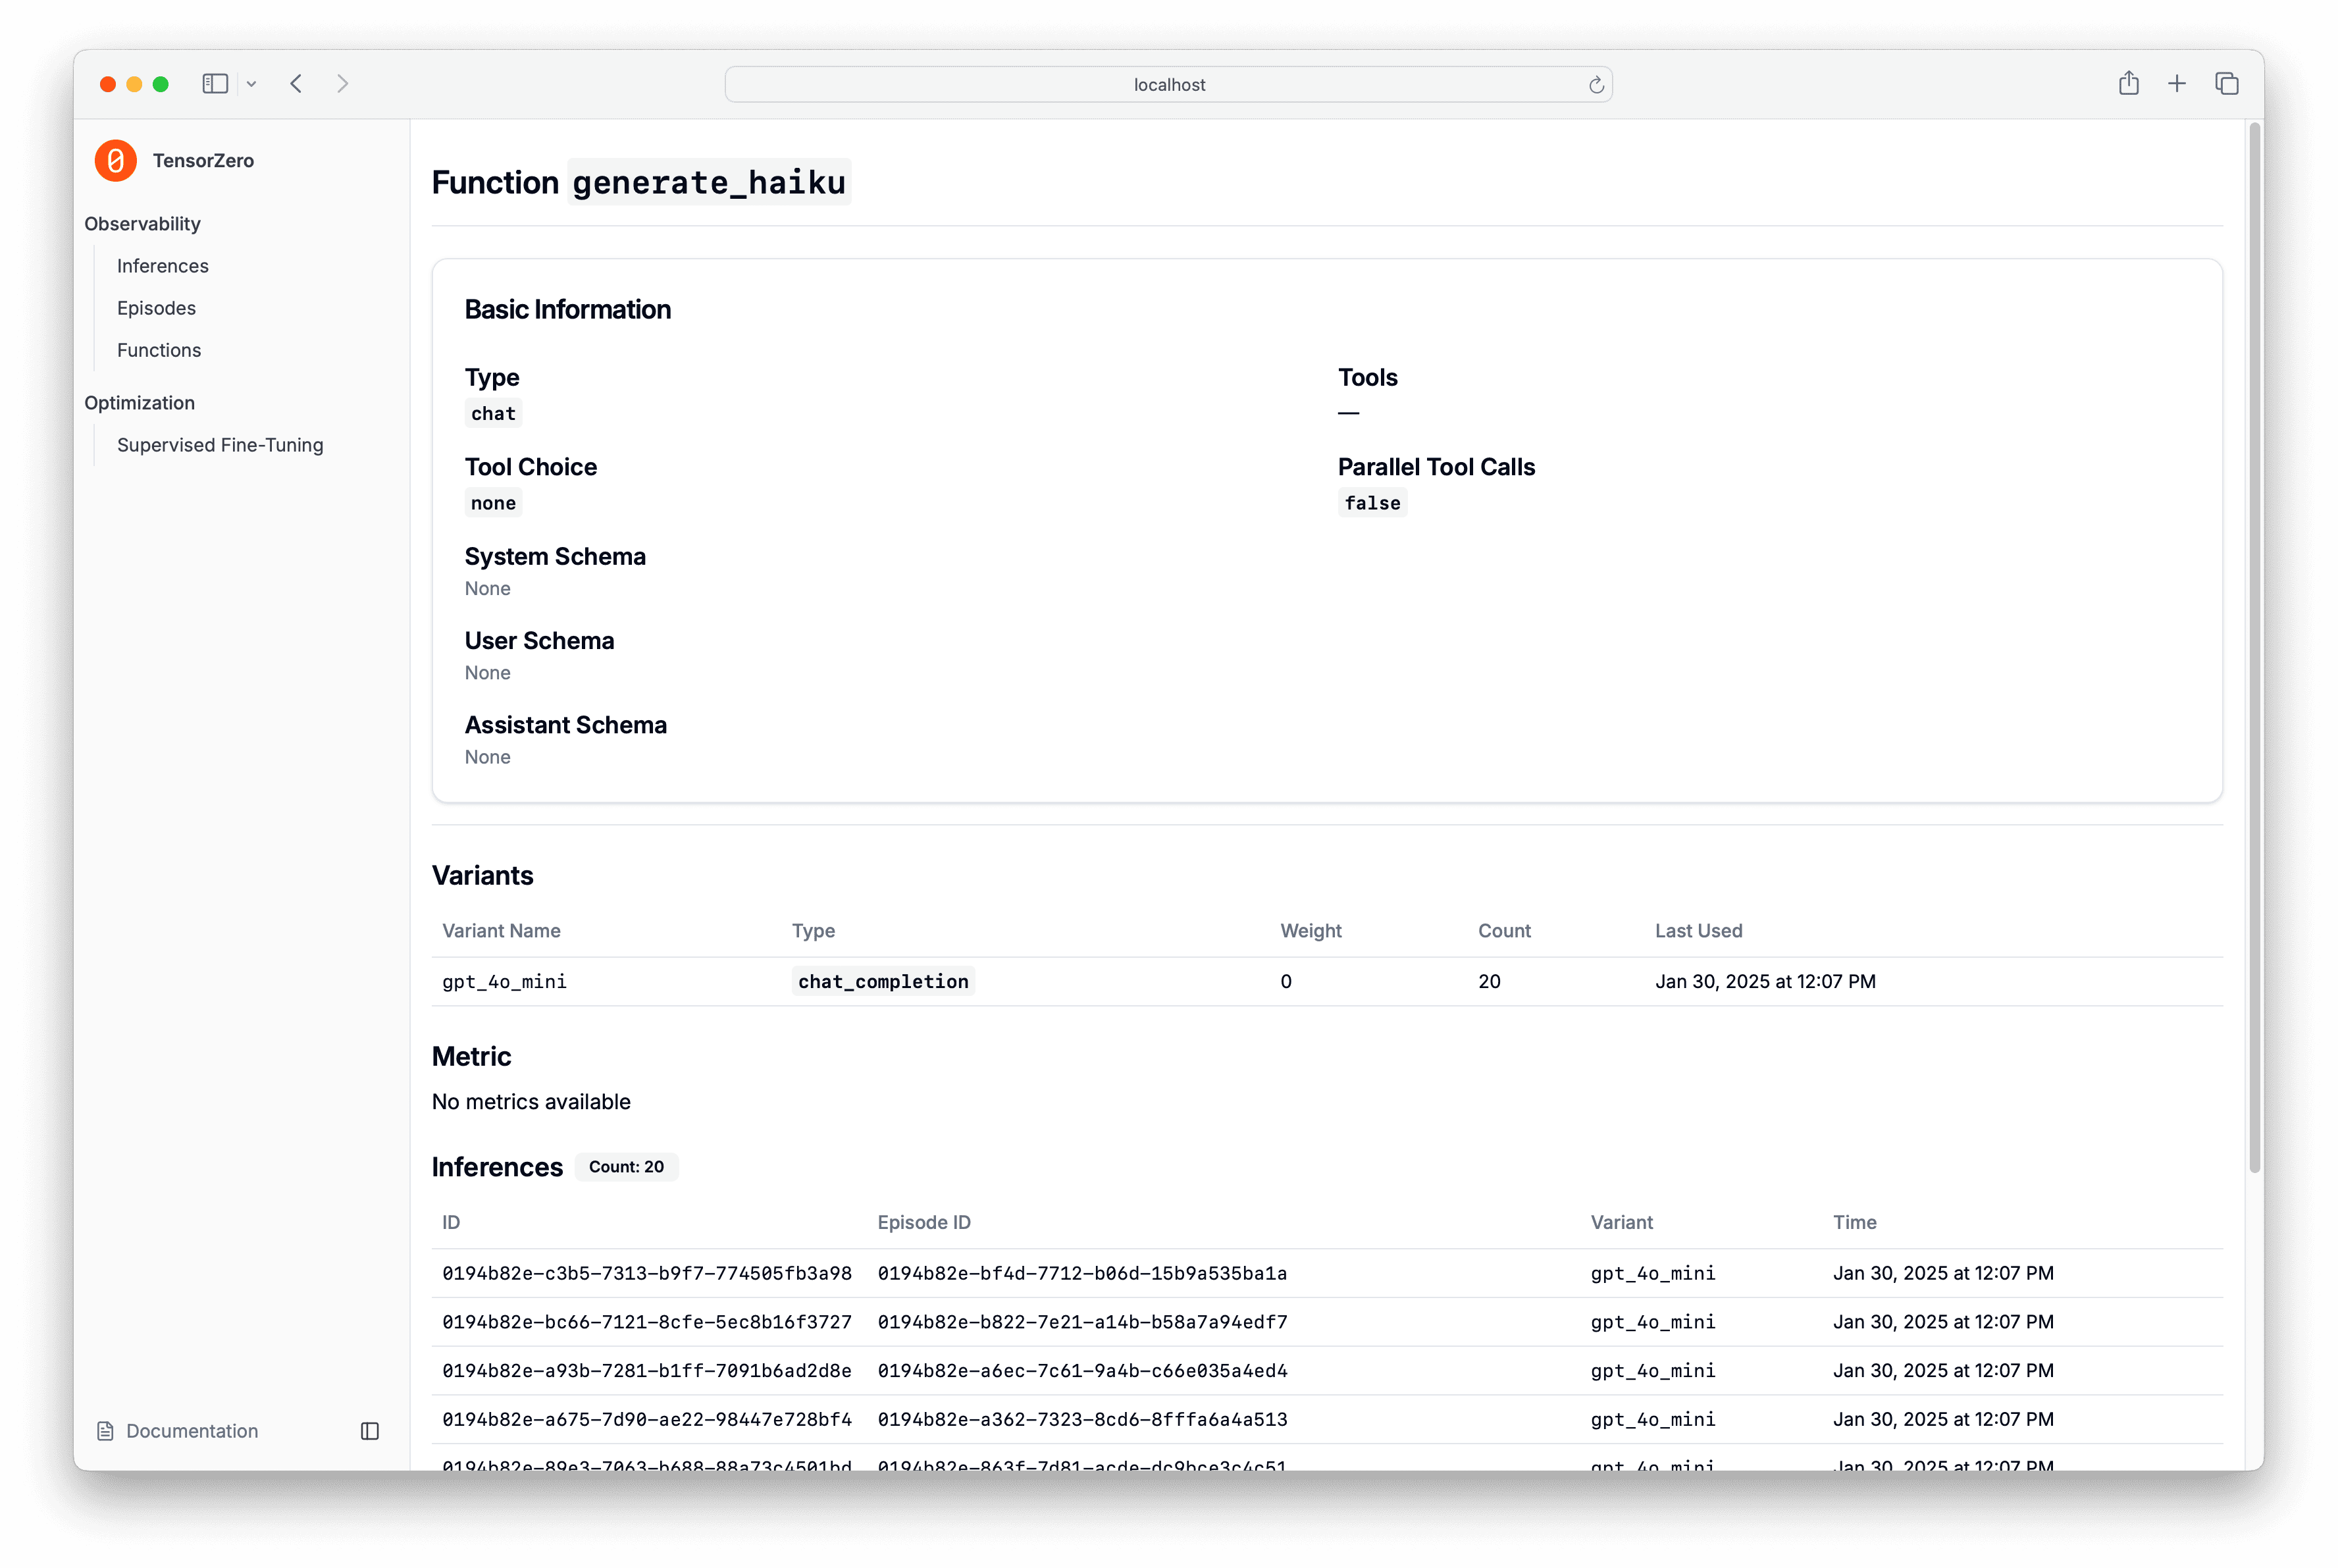Viewport: 2338px width, 1568px height.
Task: Open Supervised Fine-Tuning page
Action: pyautogui.click(x=220, y=445)
